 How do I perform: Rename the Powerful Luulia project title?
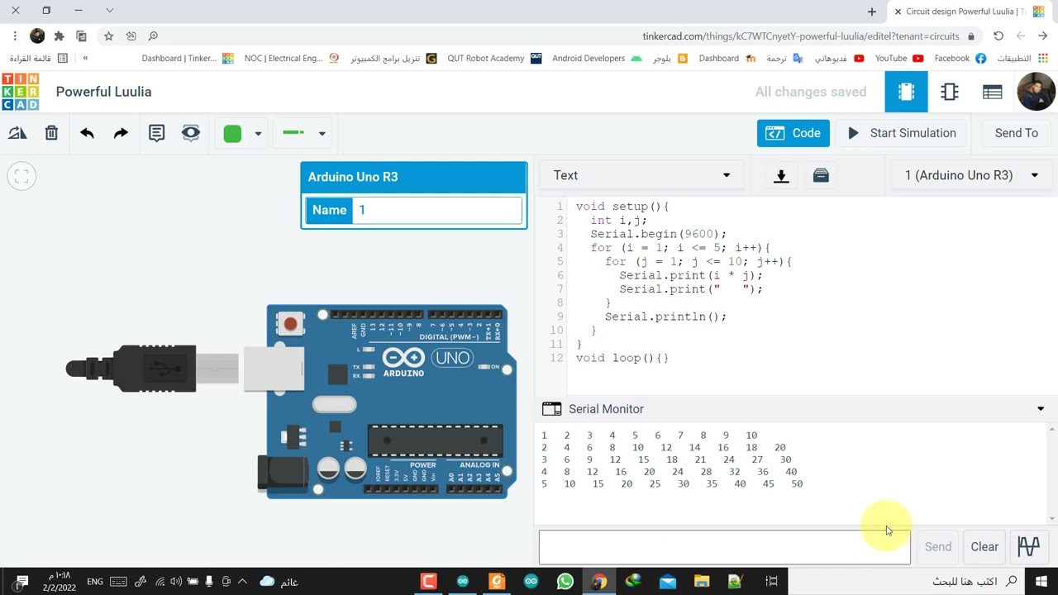(104, 92)
